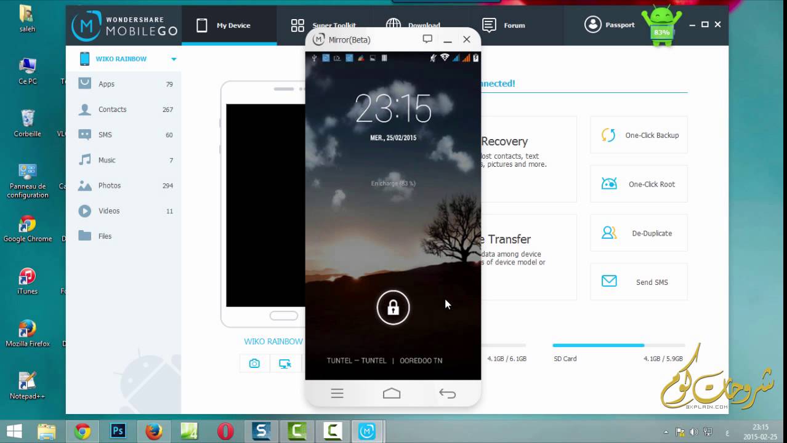Click the SD Card storage usage bar
Image resolution: width=787 pixels, height=443 pixels.
click(x=618, y=346)
